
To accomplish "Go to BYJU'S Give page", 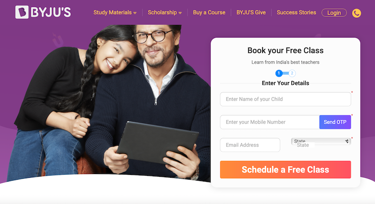I will [251, 13].
